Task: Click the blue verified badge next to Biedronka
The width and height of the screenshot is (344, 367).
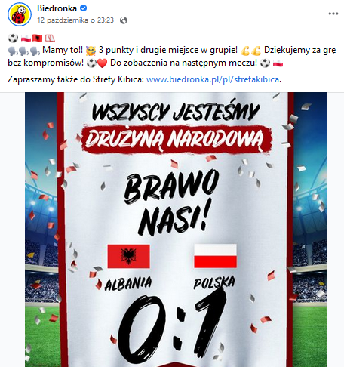Action: coord(84,8)
